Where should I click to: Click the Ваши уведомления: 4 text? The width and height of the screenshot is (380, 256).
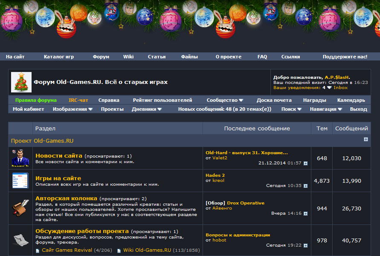tap(299, 88)
